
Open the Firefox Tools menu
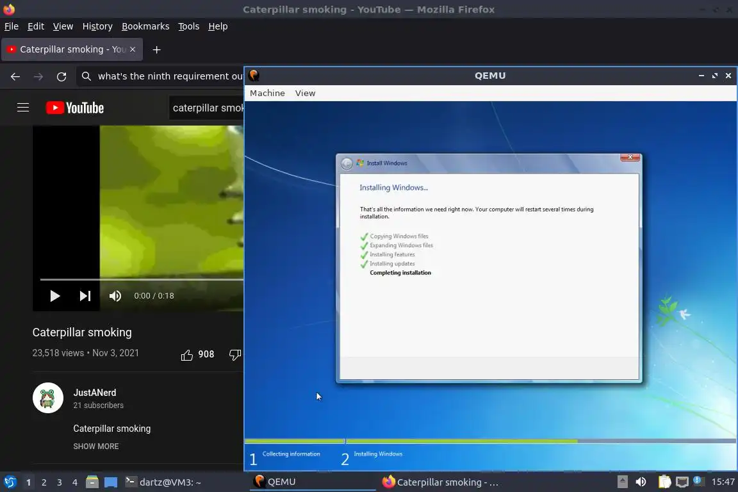tap(189, 26)
